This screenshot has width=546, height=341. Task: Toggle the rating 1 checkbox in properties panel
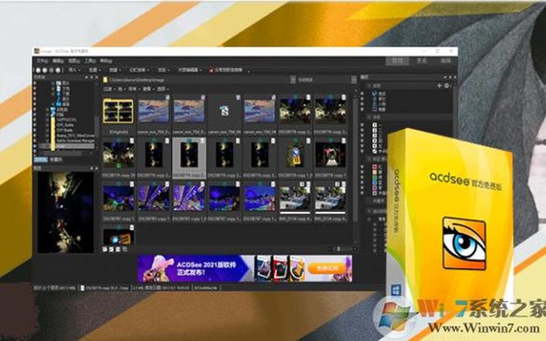375,125
